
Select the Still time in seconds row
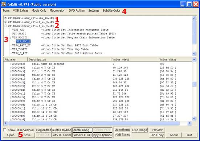coord(98,64)
